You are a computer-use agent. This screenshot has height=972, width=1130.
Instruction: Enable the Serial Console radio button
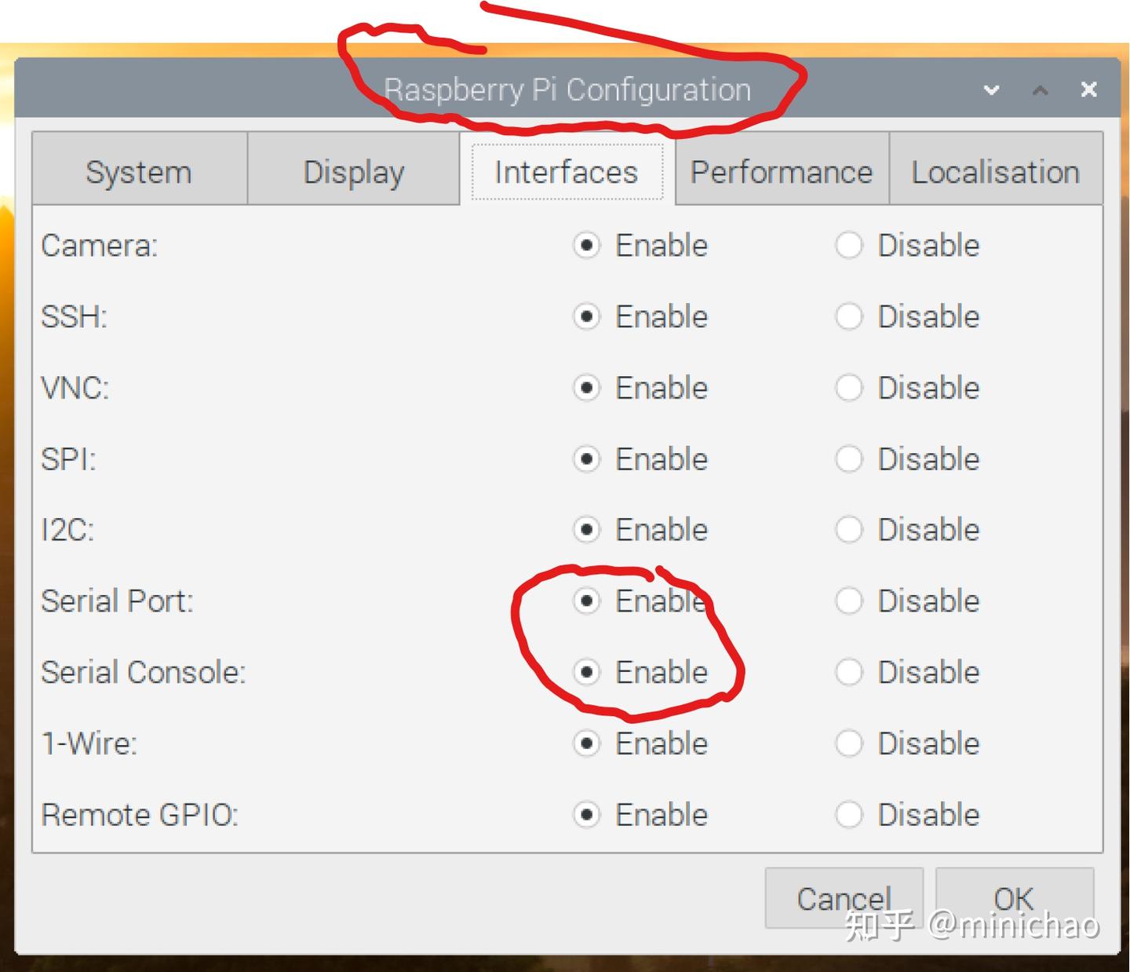[586, 672]
